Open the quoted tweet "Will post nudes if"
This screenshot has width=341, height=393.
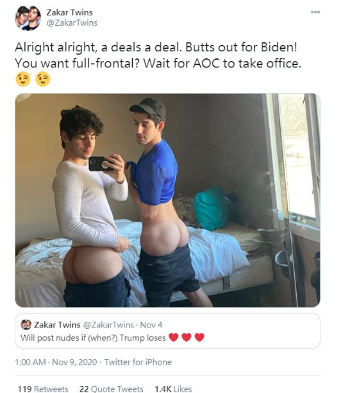(168, 331)
